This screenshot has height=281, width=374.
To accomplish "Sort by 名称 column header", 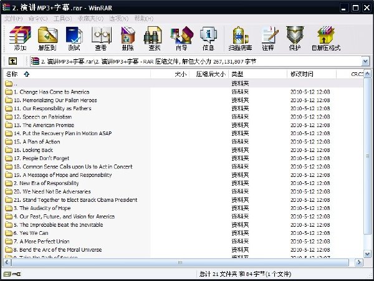I will (x=77, y=74).
